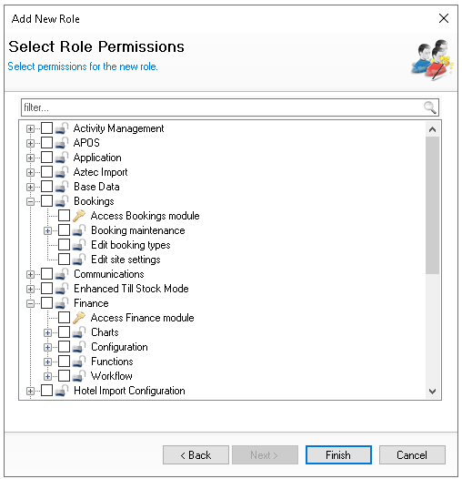Screen dimensions: 462x479
Task: Click the Finish button
Action: point(338,454)
